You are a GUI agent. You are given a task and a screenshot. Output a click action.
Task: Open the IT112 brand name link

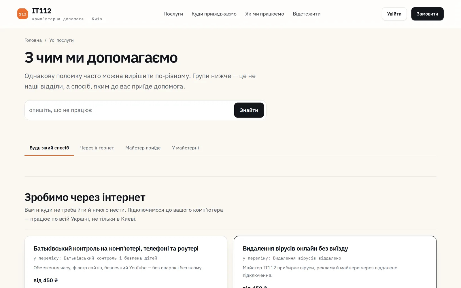42,11
